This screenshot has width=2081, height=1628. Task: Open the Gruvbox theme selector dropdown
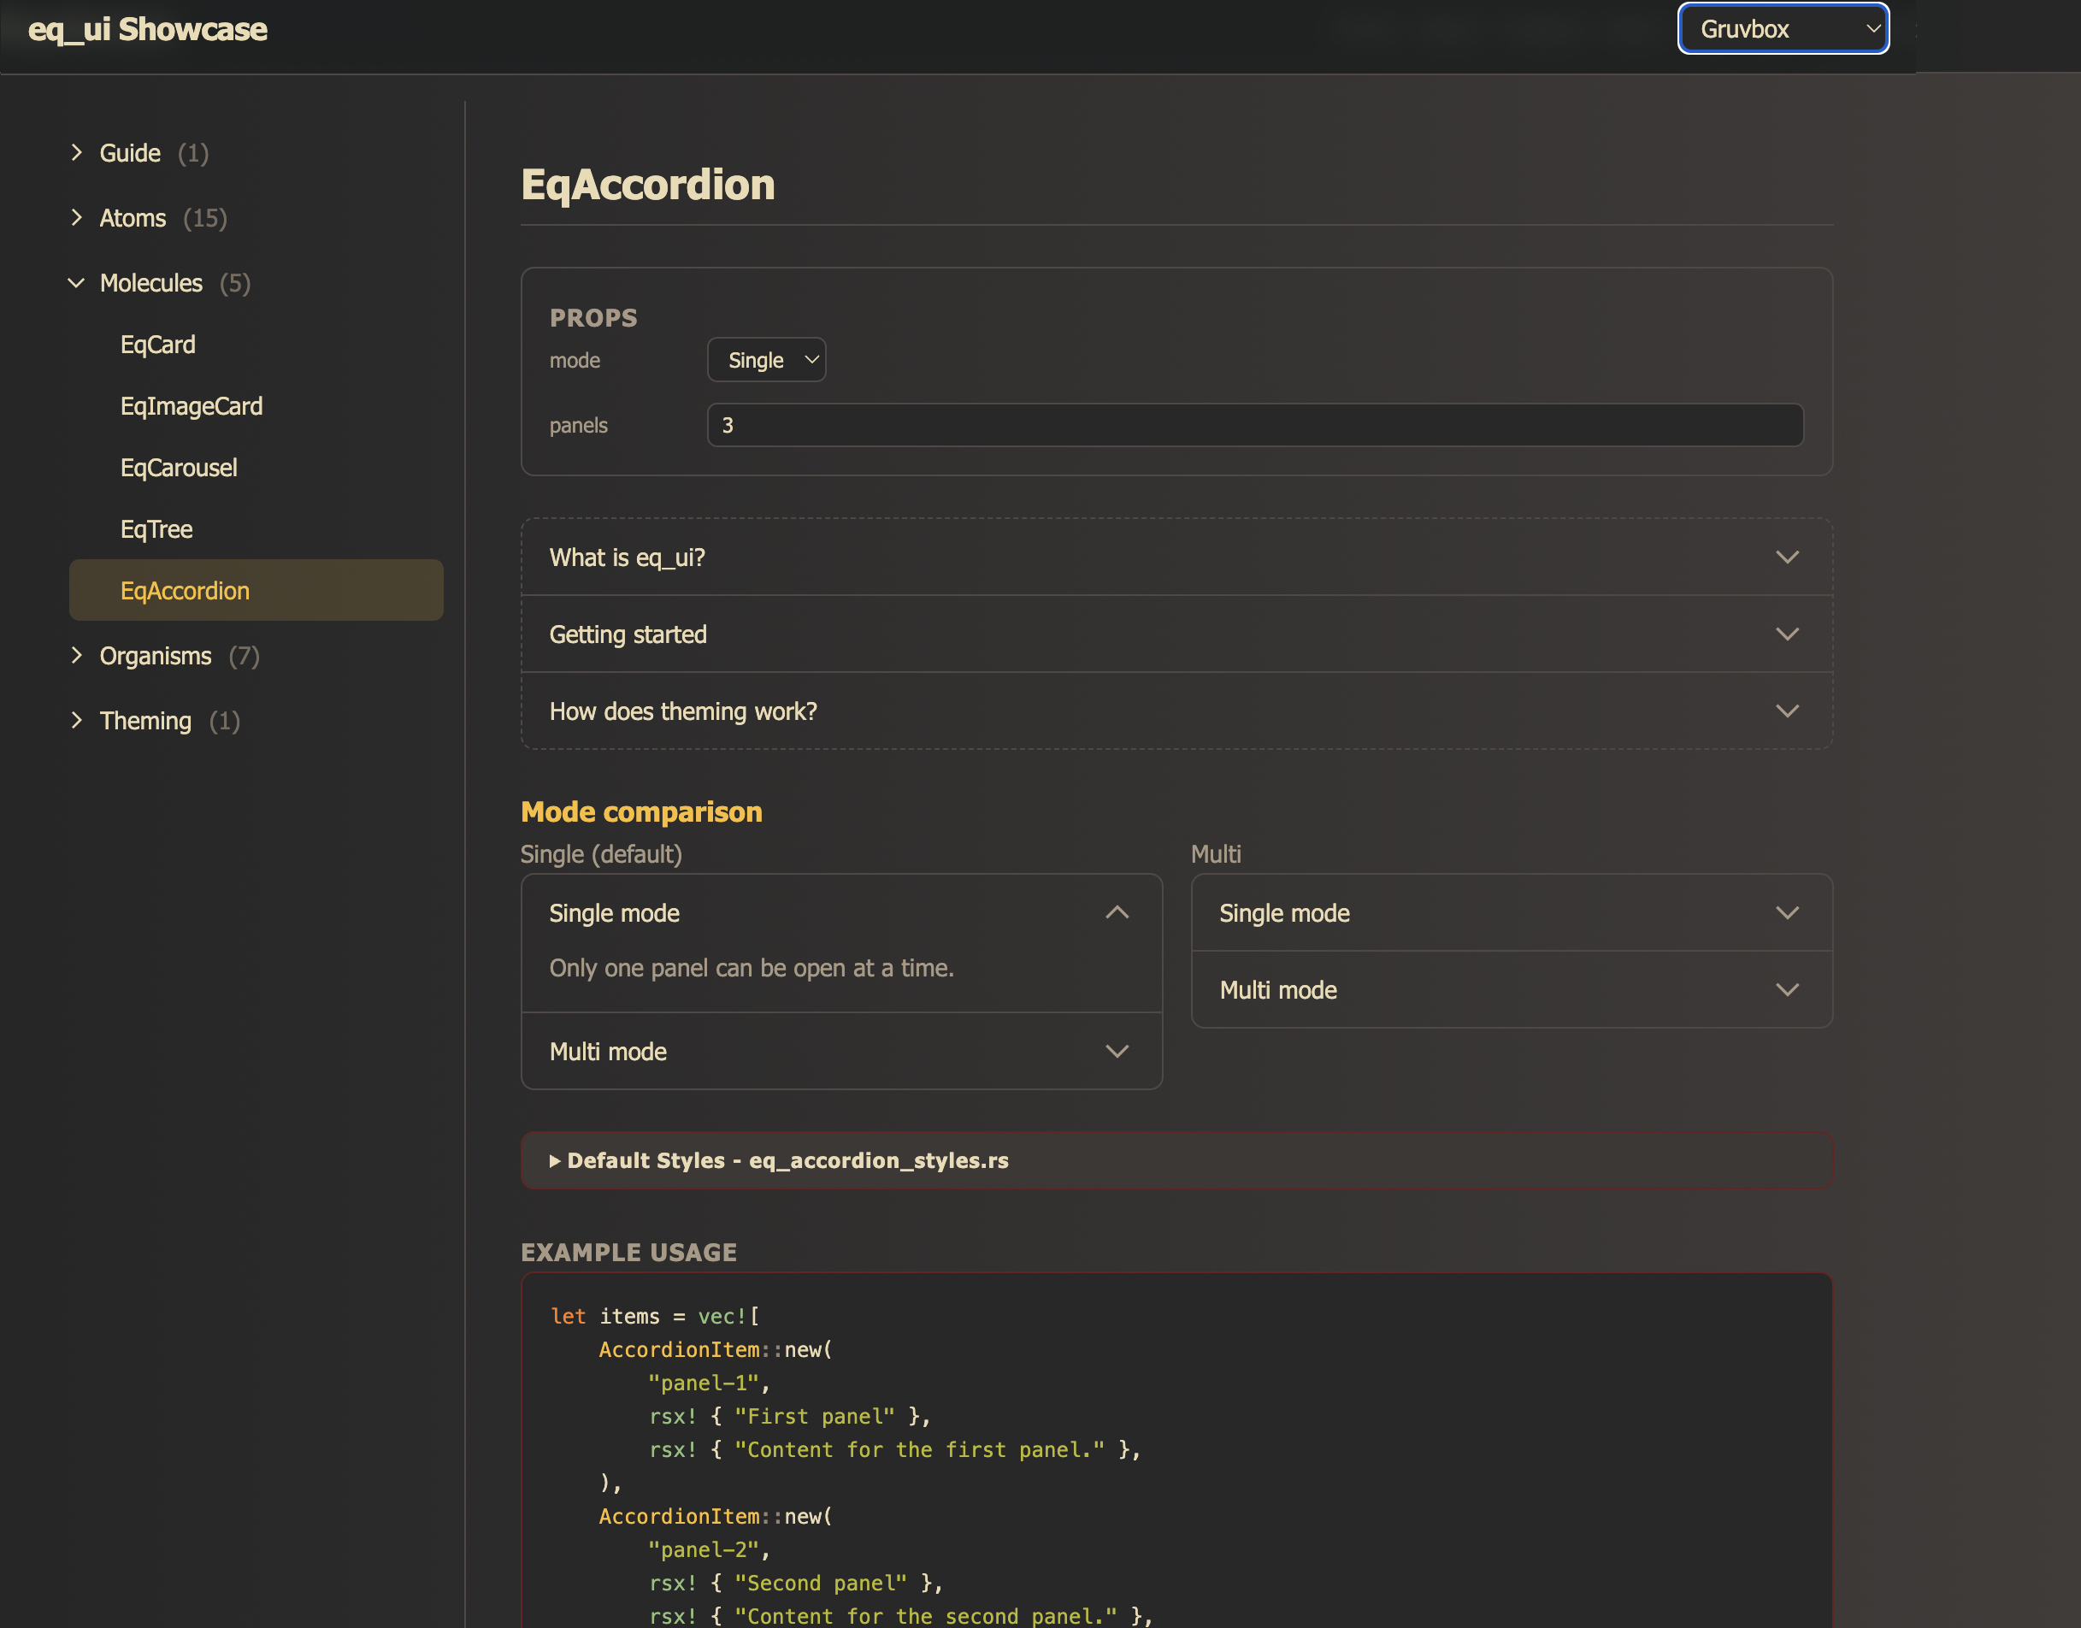(1781, 28)
